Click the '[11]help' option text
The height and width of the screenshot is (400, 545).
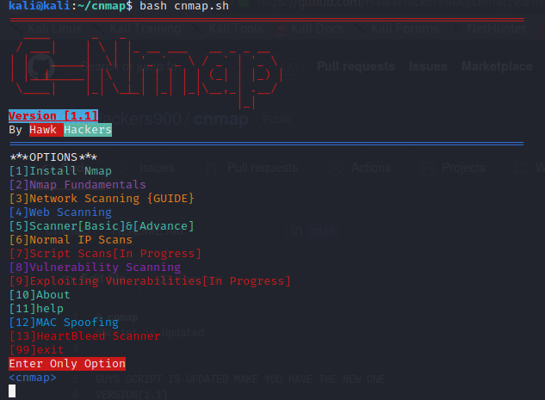coord(36,309)
